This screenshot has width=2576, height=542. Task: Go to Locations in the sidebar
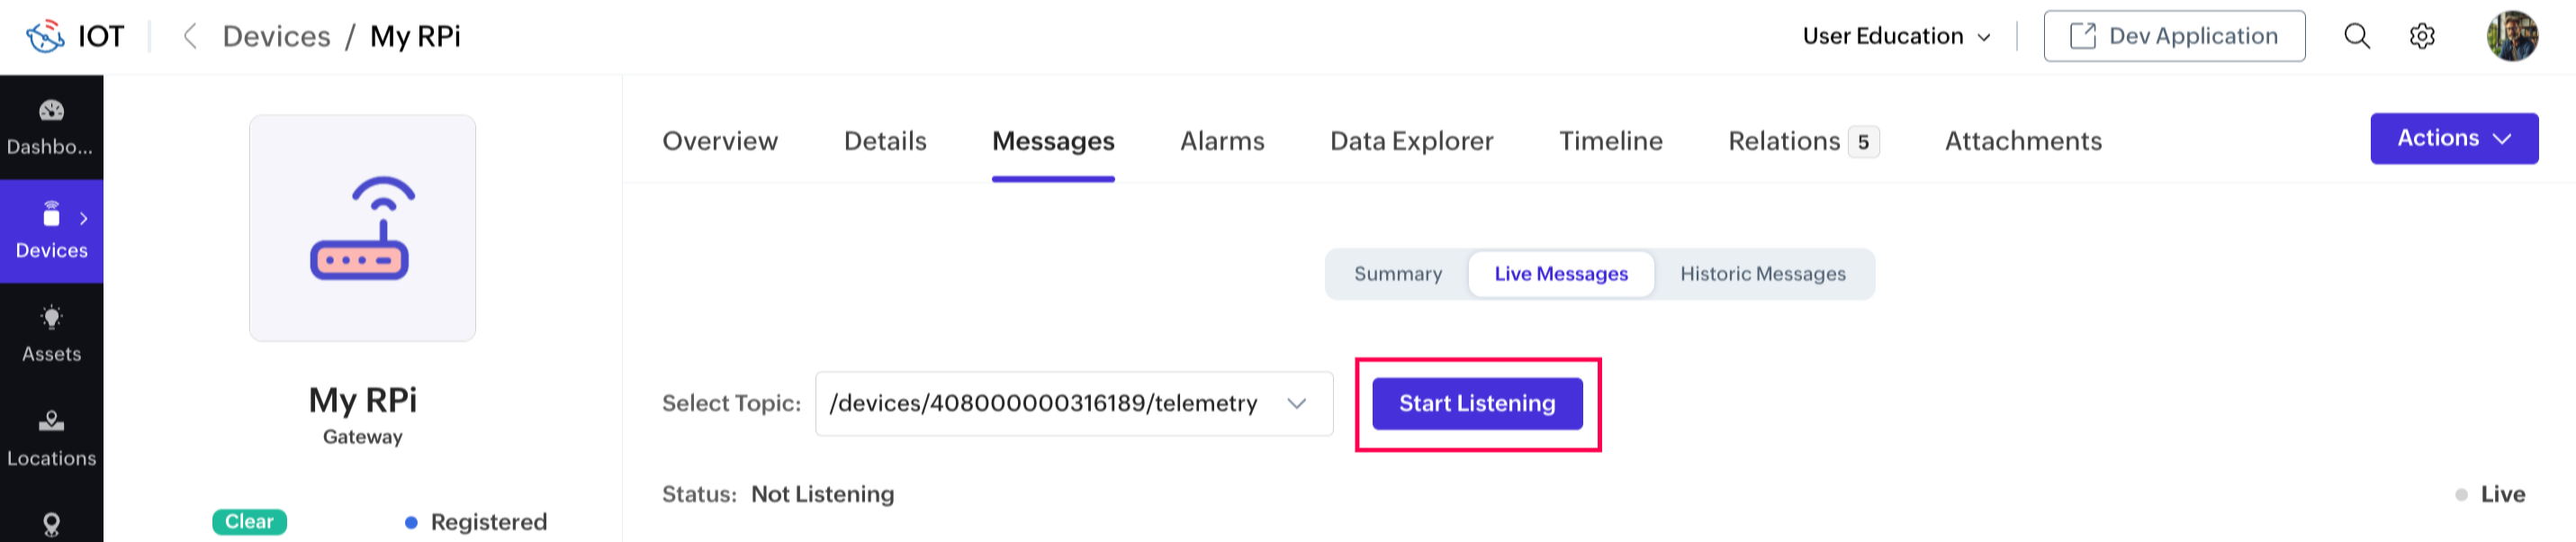point(51,438)
